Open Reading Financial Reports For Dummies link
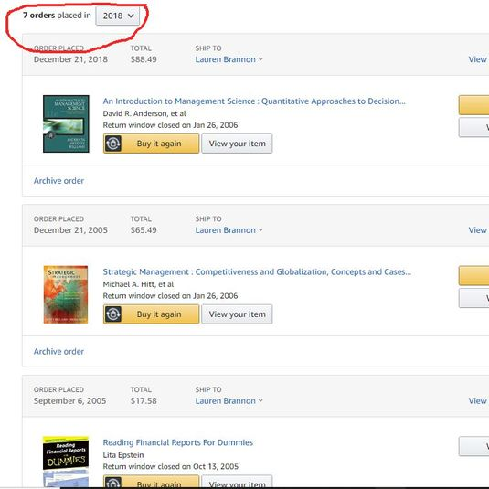This screenshot has height=489, width=489. click(x=177, y=442)
